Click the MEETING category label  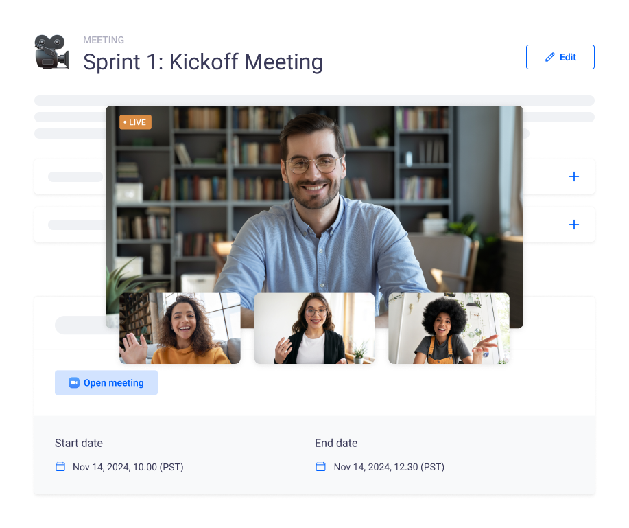click(x=104, y=40)
